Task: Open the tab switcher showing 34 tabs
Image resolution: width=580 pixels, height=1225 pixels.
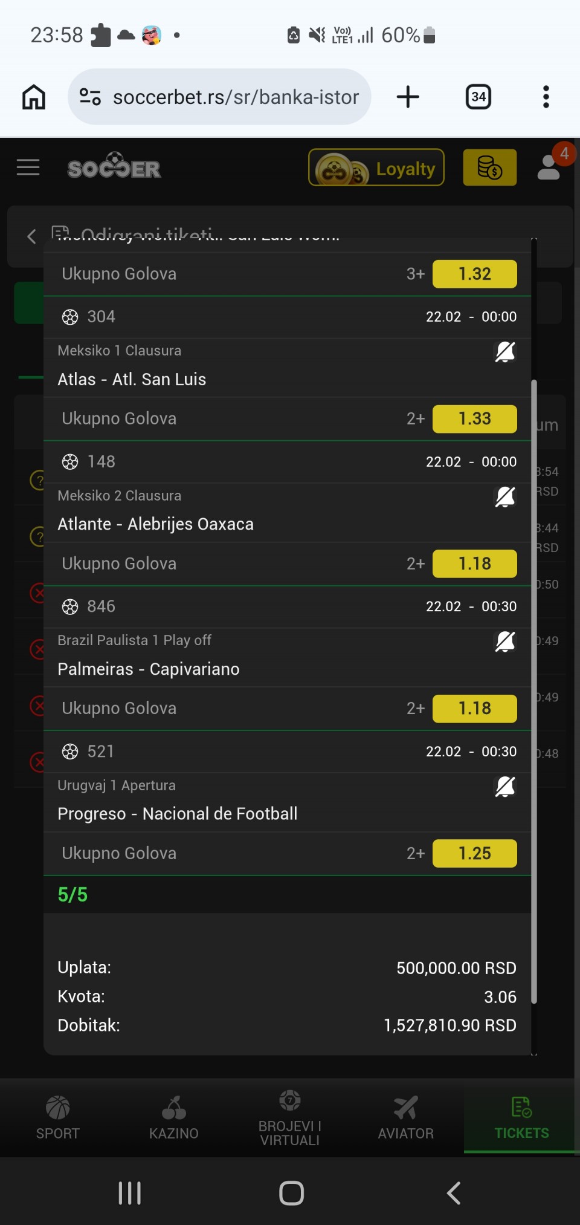Action: pos(478,97)
